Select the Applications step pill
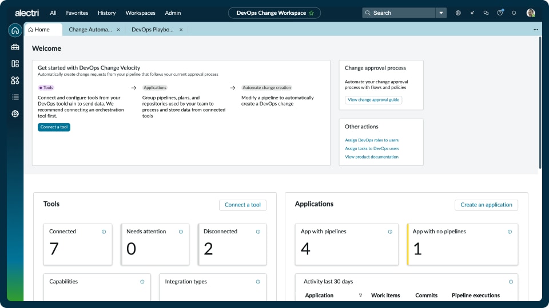 (x=155, y=88)
